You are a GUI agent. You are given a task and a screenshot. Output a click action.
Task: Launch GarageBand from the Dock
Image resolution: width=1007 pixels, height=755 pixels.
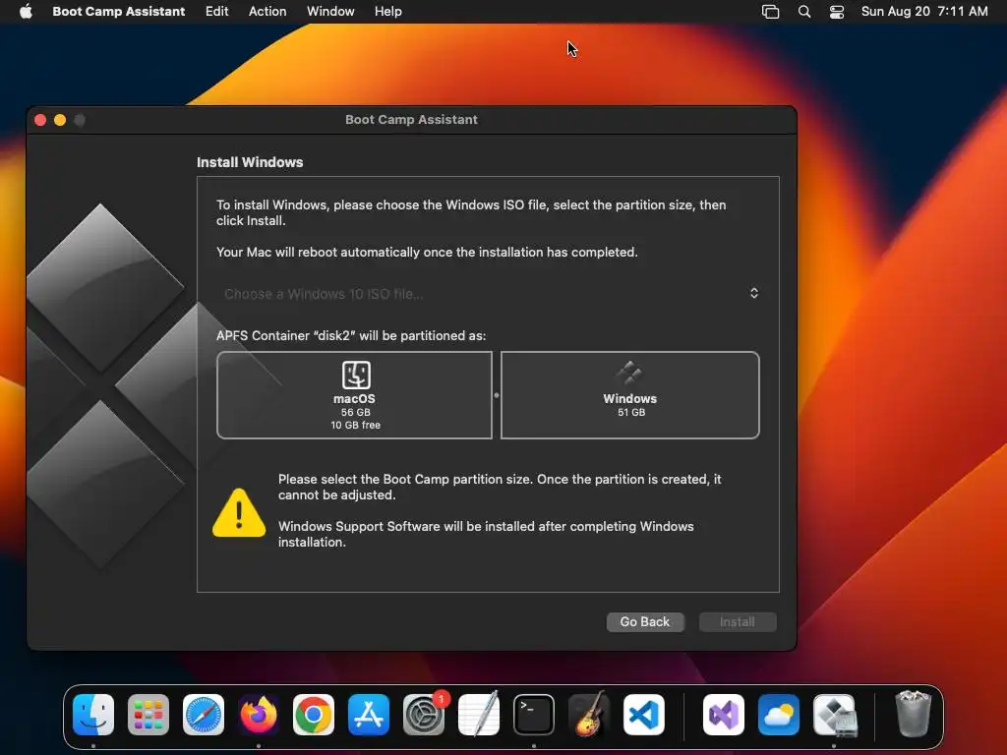coord(589,715)
